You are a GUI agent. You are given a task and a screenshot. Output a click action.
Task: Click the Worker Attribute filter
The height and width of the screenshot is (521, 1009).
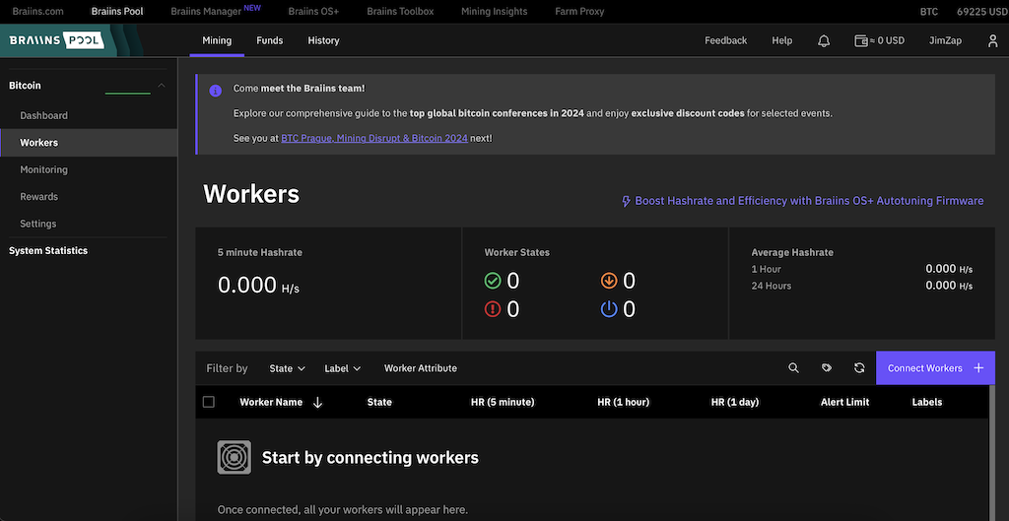pos(420,368)
